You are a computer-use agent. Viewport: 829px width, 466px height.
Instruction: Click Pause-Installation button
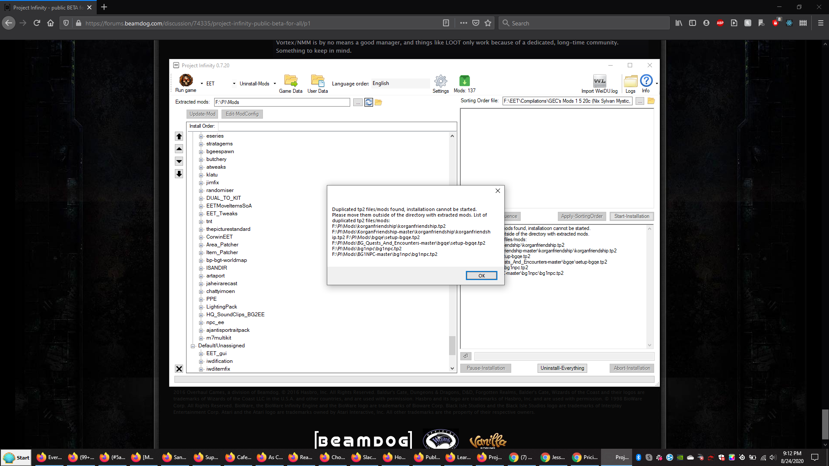pos(486,368)
